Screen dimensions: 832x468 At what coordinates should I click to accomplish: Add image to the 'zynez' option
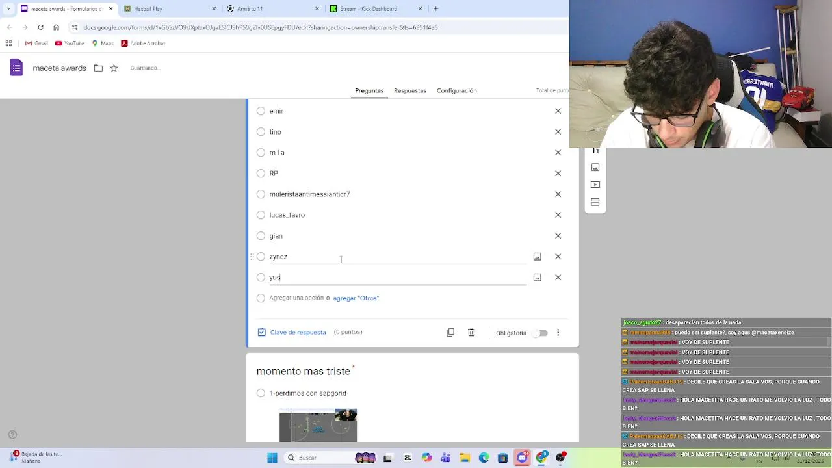[x=537, y=257]
